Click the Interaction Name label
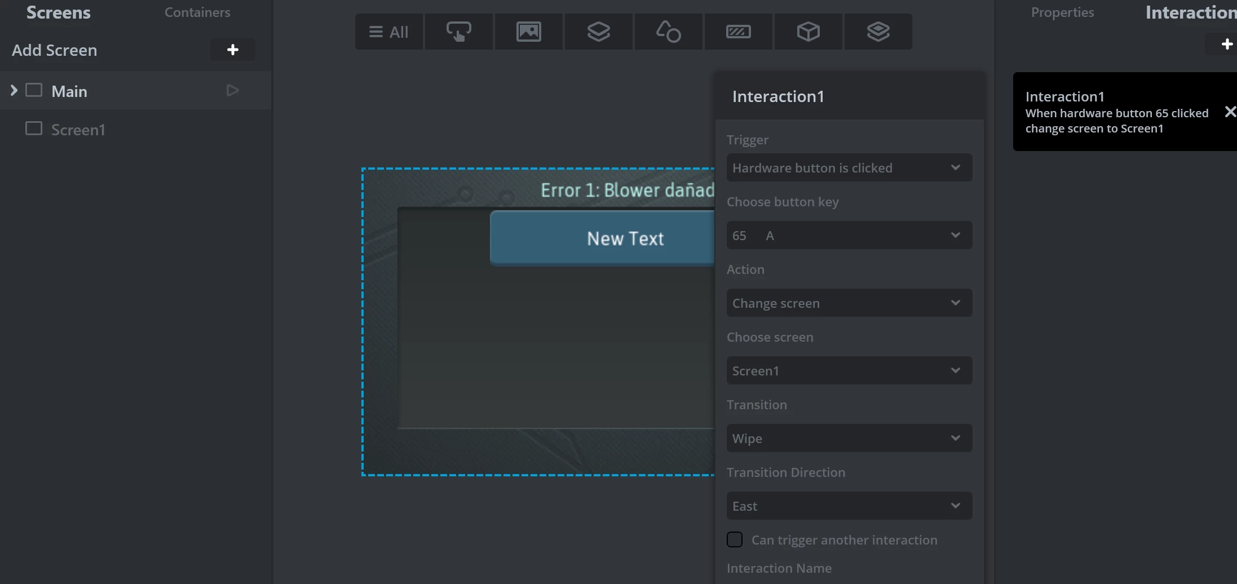The image size is (1237, 584). click(779, 568)
